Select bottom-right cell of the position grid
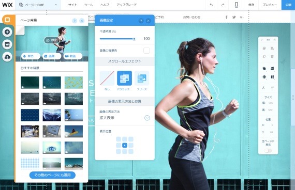The image size is (295, 190). tap(131, 151)
